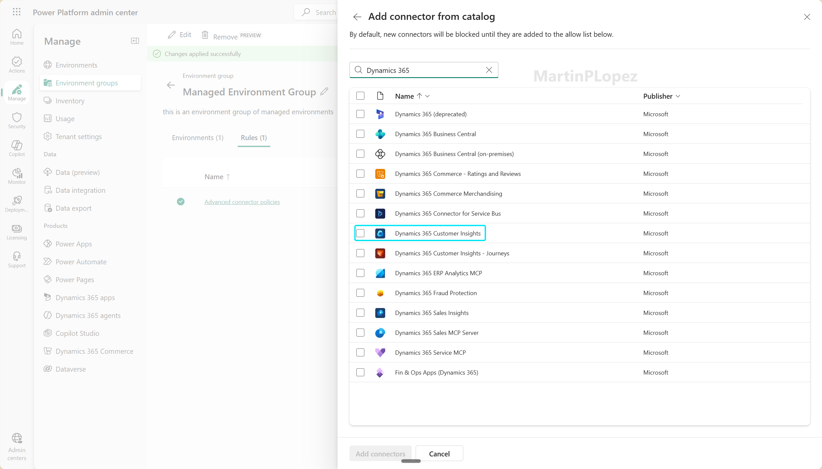Toggle the select-all connectors checkbox
The width and height of the screenshot is (822, 469).
(360, 96)
